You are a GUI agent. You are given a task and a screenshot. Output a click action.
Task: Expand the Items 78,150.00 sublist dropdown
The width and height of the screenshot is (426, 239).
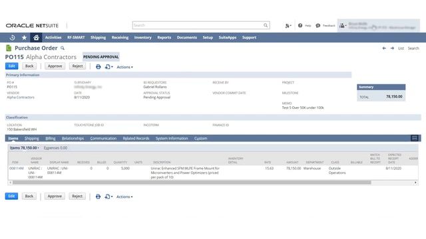coord(25,148)
